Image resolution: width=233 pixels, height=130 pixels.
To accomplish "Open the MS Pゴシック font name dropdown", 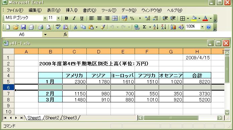I will coord(45,18).
